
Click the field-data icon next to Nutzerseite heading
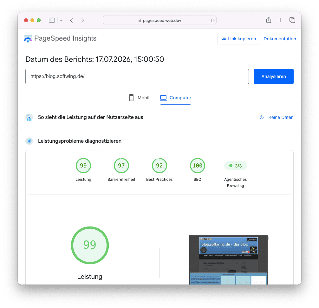point(29,117)
